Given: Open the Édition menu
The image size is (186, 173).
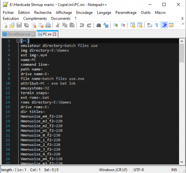Looking at the screenshot, I should pyautogui.click(x=24, y=13).
